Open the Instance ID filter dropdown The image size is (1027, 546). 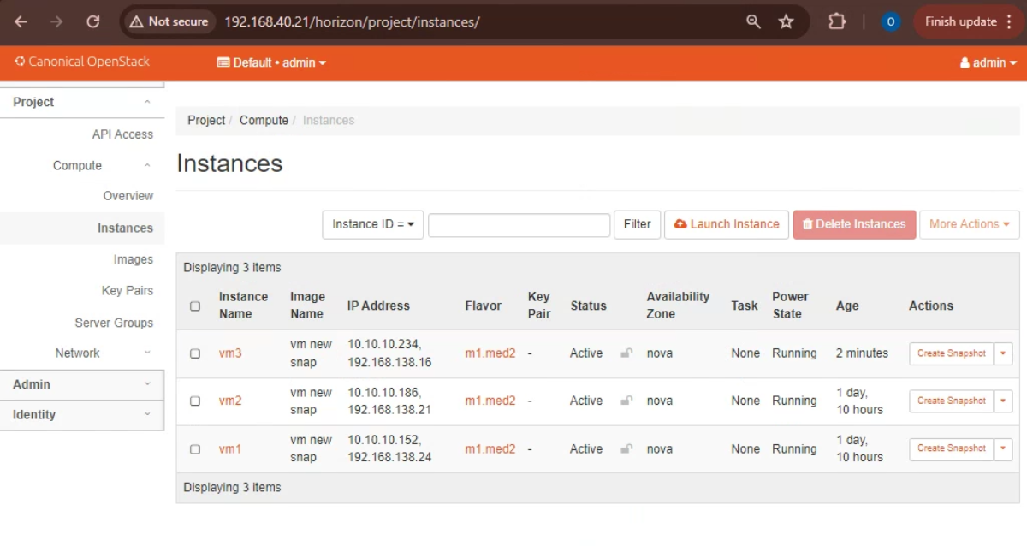point(372,224)
